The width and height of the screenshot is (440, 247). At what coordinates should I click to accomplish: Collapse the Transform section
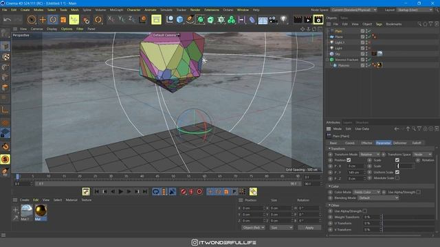[329, 148]
